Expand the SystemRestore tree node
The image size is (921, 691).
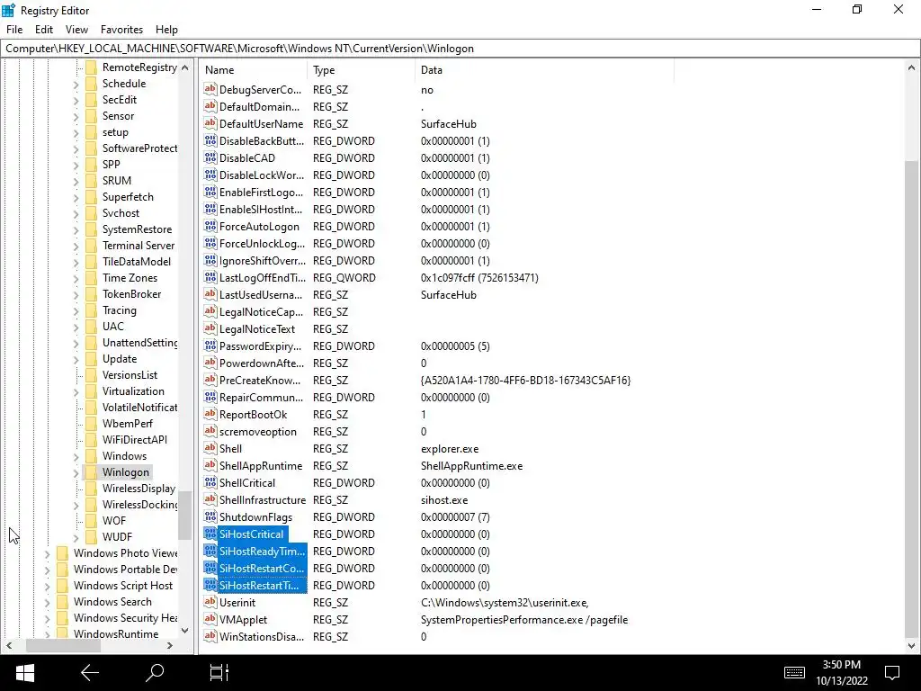[76, 229]
